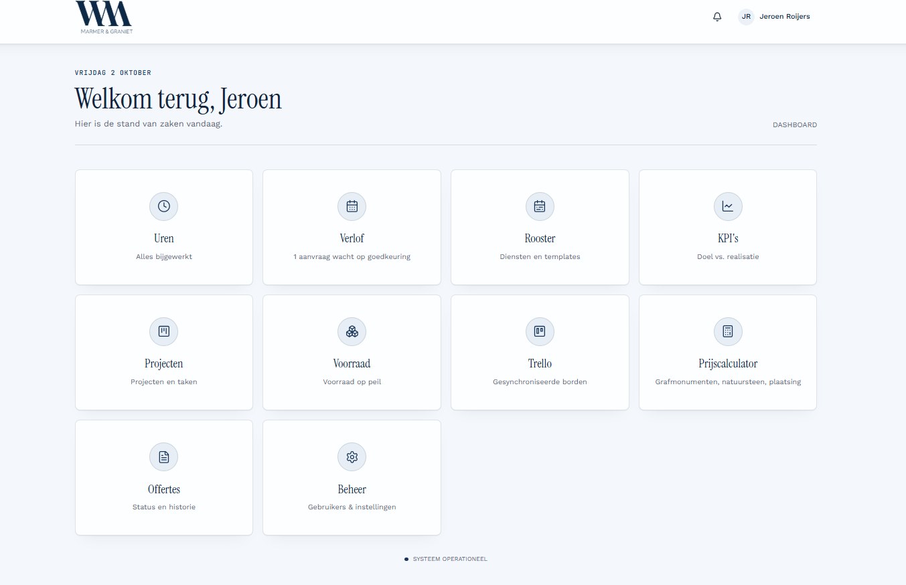Open the Offertes card title
The height and width of the screenshot is (585, 906).
(164, 489)
